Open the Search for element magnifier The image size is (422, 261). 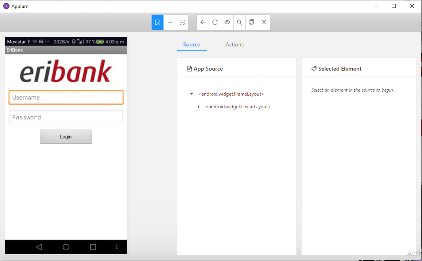tap(240, 22)
